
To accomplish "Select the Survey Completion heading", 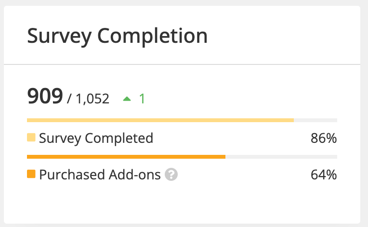I will click(117, 37).
